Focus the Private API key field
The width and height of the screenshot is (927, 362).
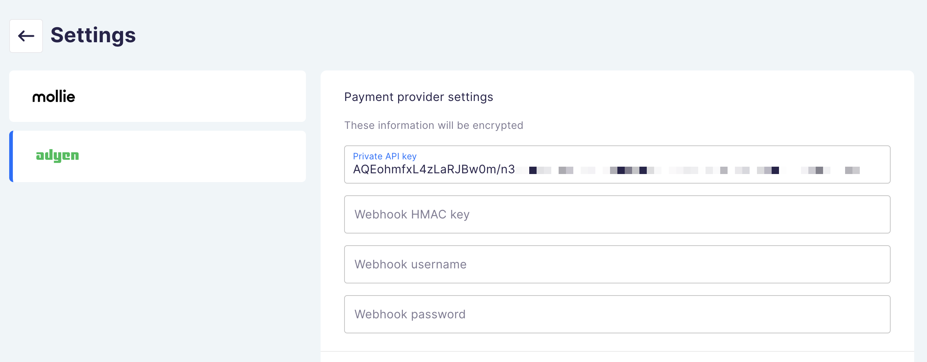click(x=617, y=164)
